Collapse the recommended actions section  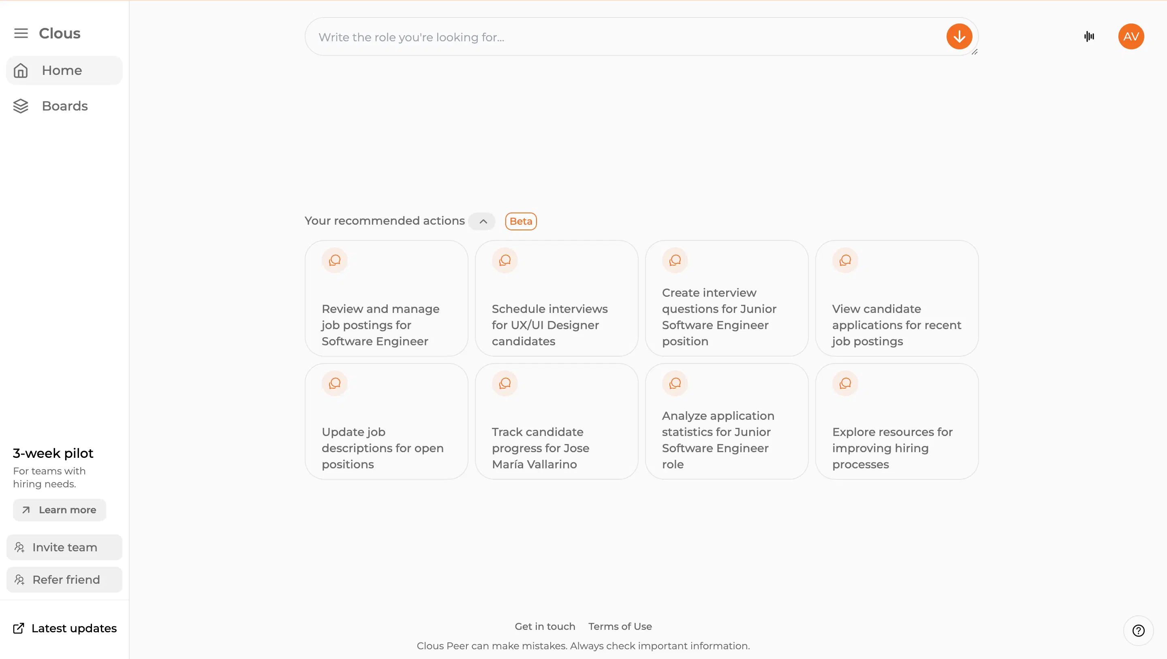(483, 221)
